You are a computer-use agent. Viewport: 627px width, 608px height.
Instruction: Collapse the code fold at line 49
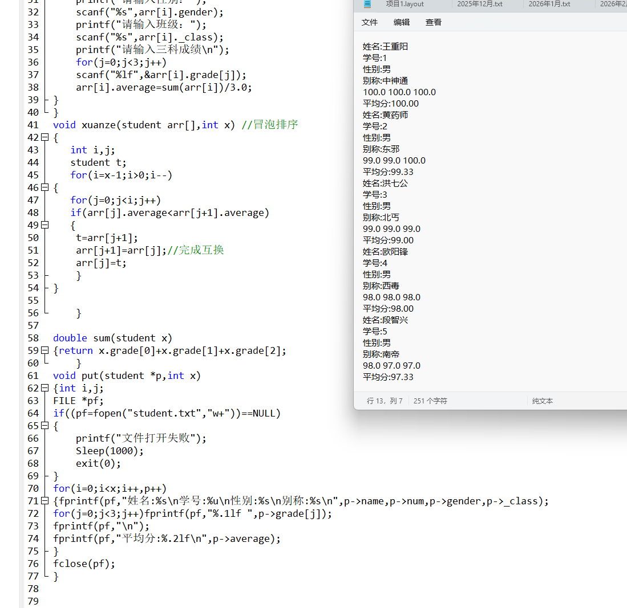click(45, 225)
